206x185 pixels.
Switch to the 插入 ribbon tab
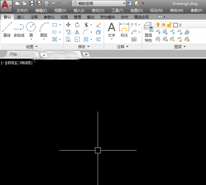21,17
